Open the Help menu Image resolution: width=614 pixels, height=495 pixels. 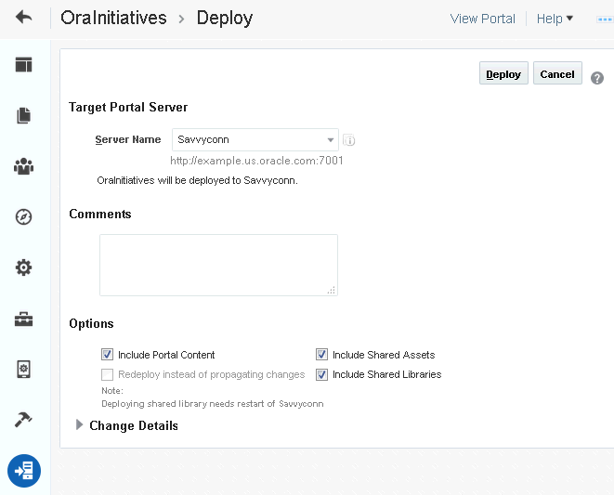point(555,19)
